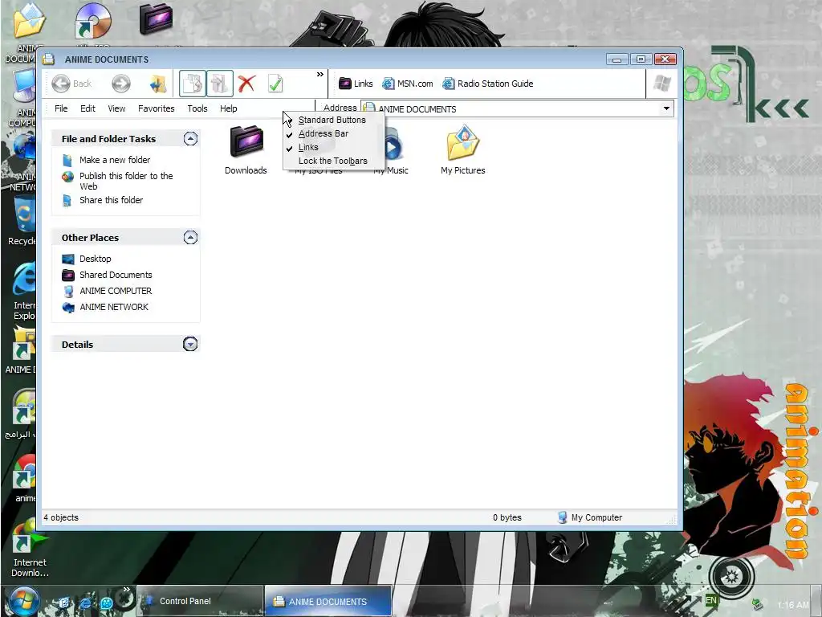Open the Edit menu

coord(87,108)
